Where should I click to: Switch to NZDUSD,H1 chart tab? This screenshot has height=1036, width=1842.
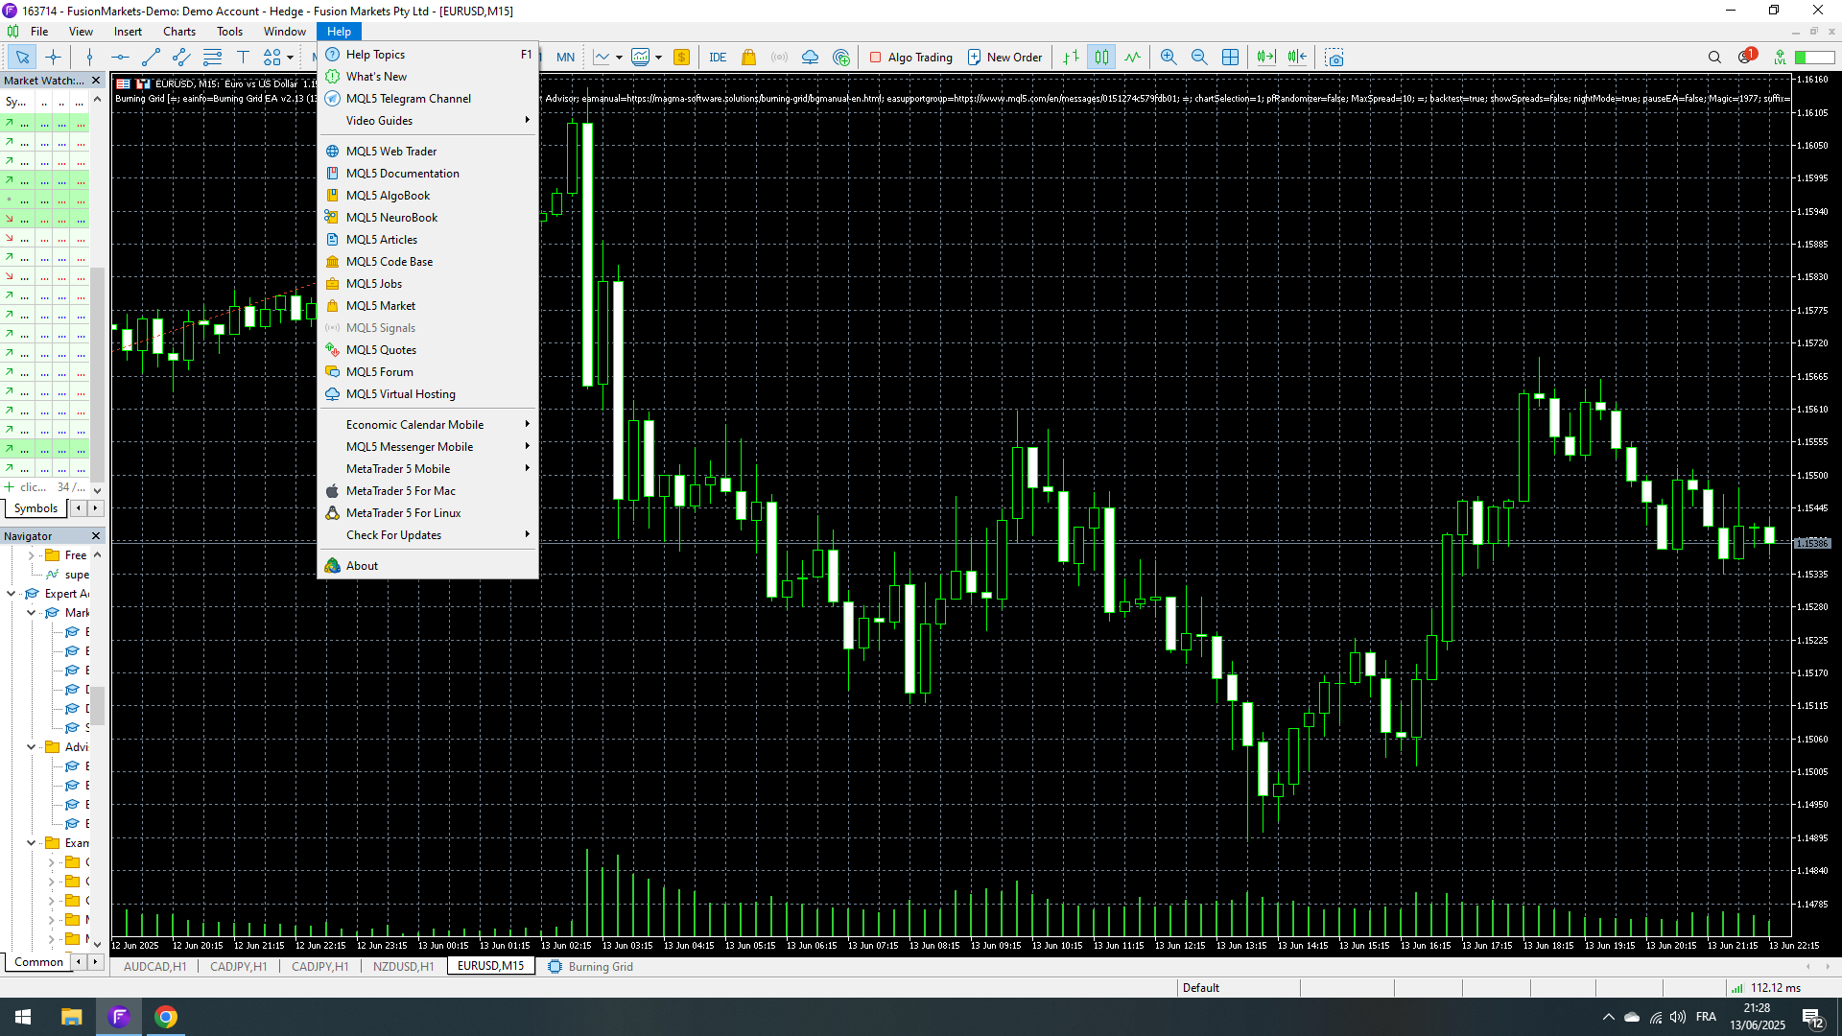coord(404,967)
